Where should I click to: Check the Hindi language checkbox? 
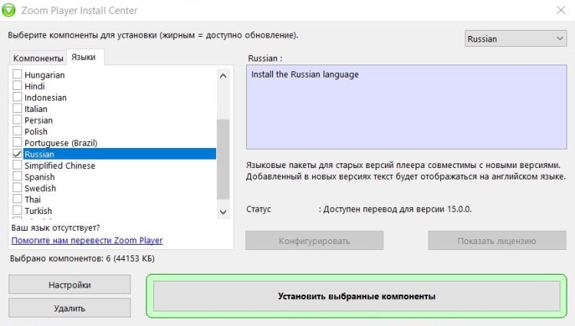point(17,86)
